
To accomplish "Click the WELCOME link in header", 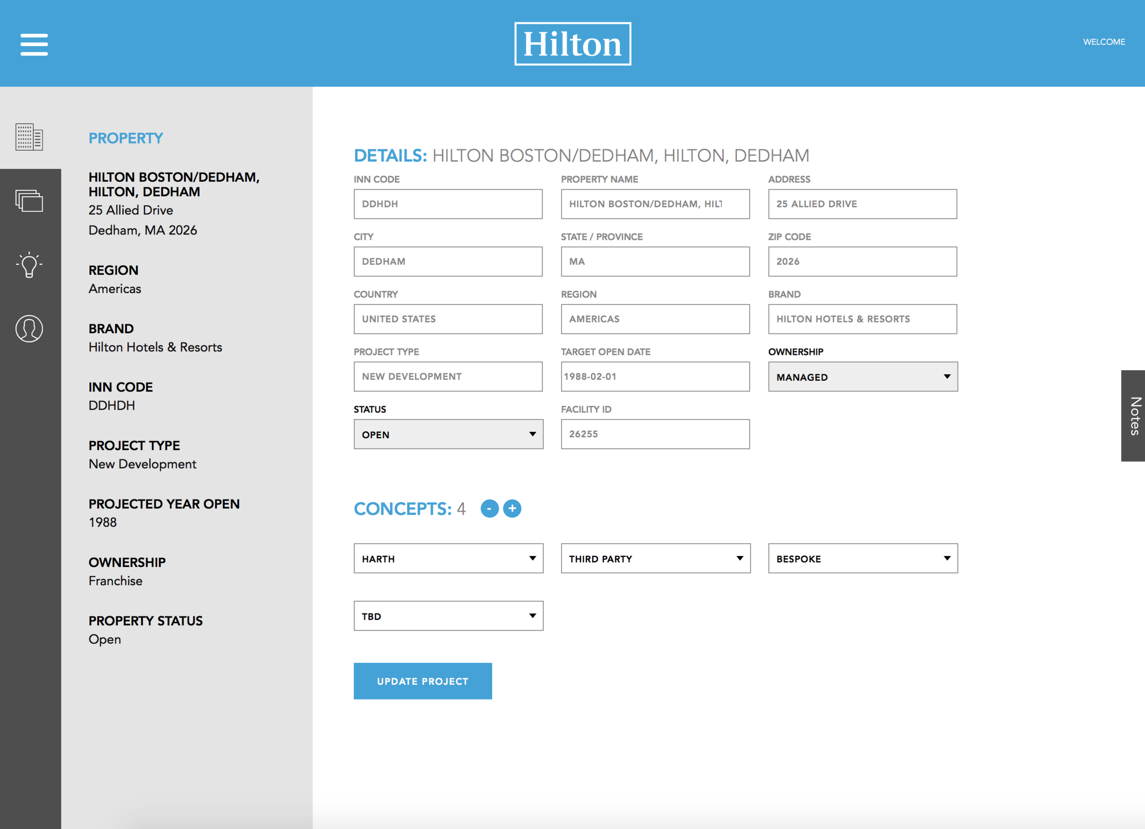I will coord(1104,42).
